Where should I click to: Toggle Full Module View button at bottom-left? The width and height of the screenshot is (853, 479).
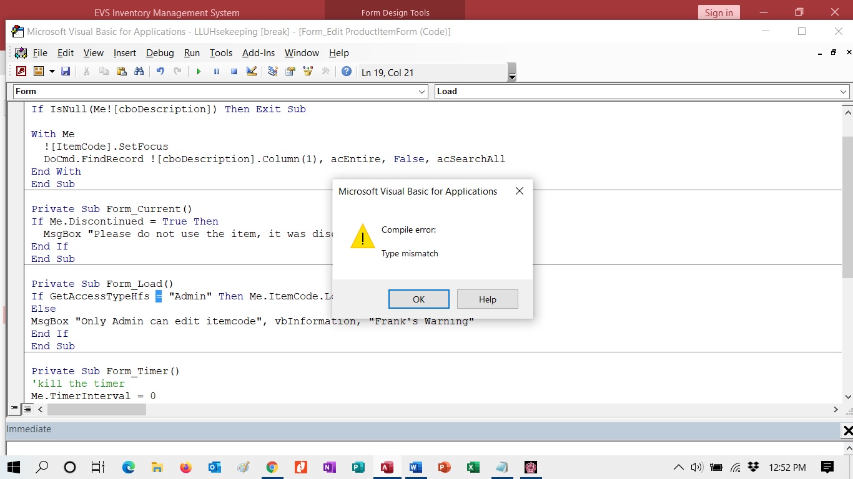tap(27, 409)
